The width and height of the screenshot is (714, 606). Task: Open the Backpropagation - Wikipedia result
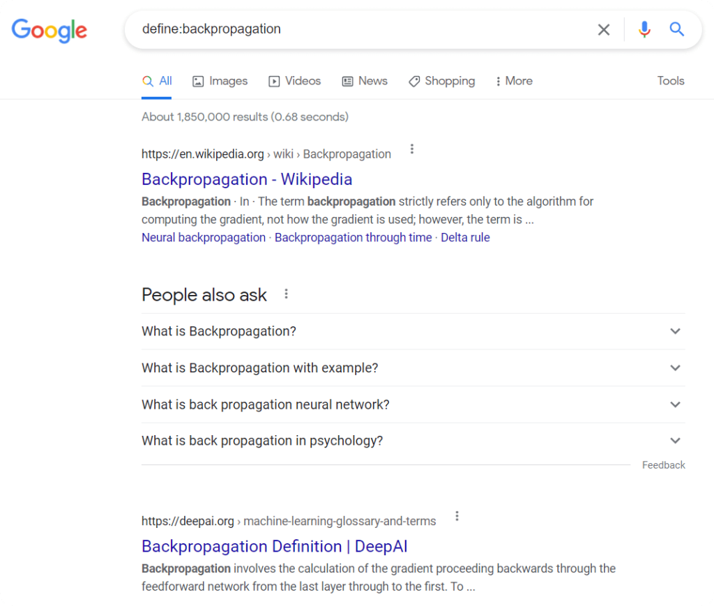[247, 179]
